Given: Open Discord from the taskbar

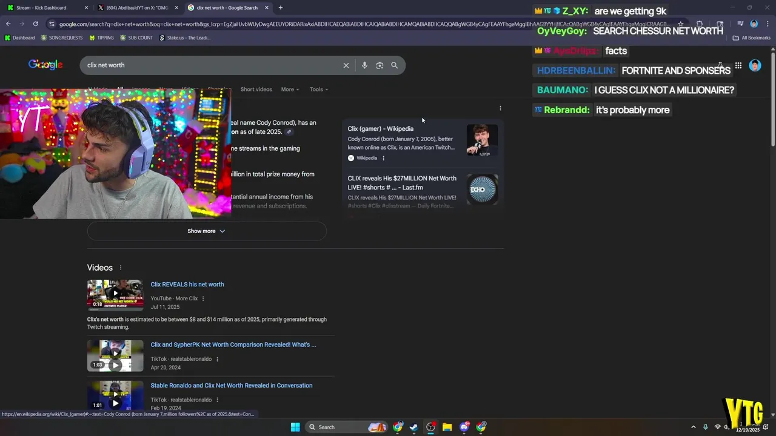Looking at the screenshot, I should [464, 427].
